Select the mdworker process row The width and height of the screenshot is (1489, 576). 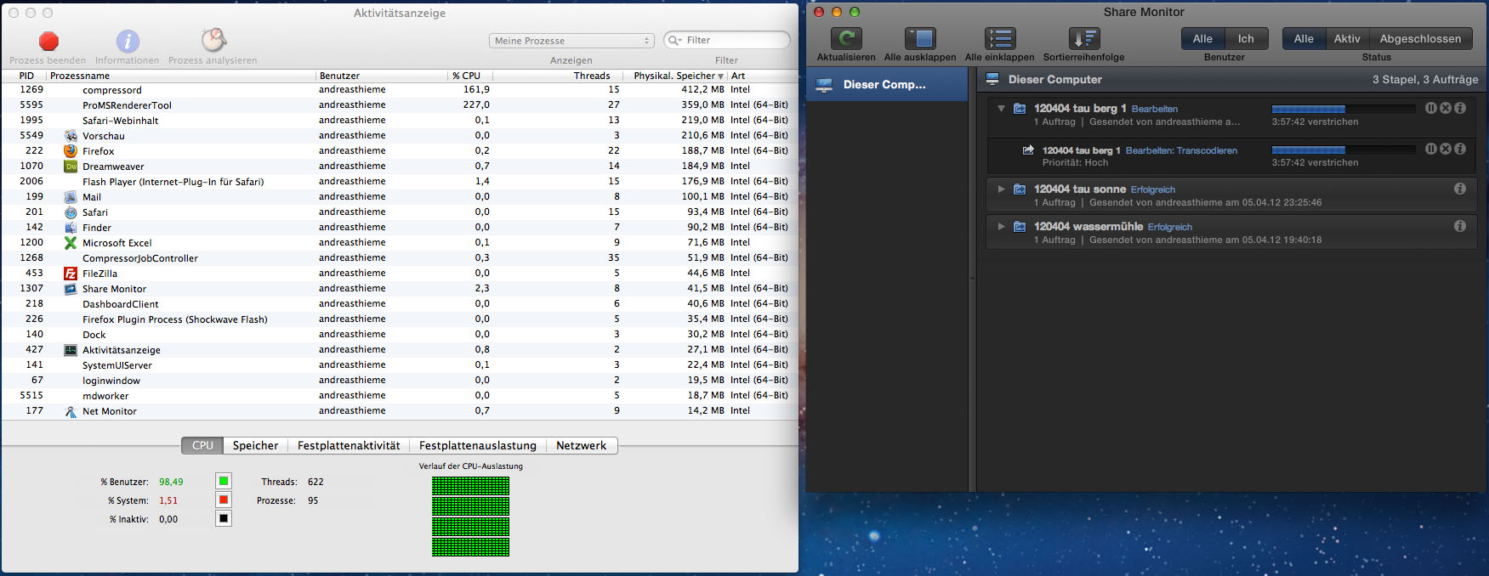pos(400,395)
